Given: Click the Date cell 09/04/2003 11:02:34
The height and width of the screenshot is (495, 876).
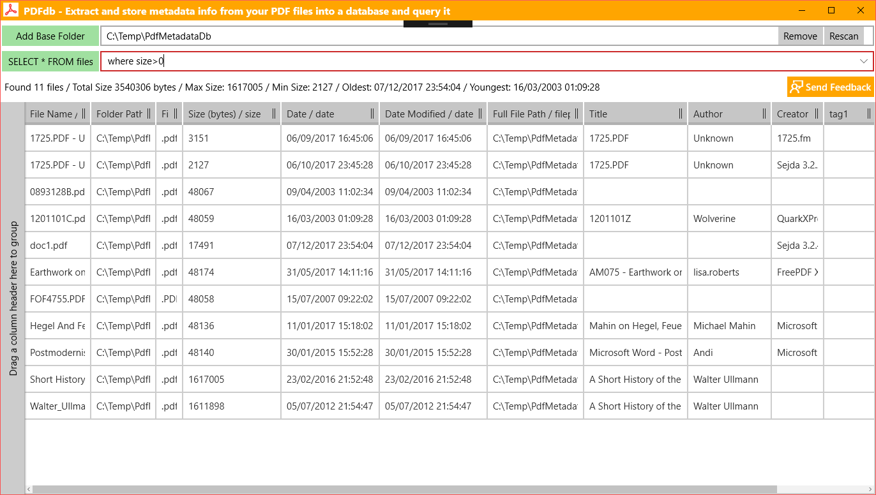Looking at the screenshot, I should pos(330,192).
